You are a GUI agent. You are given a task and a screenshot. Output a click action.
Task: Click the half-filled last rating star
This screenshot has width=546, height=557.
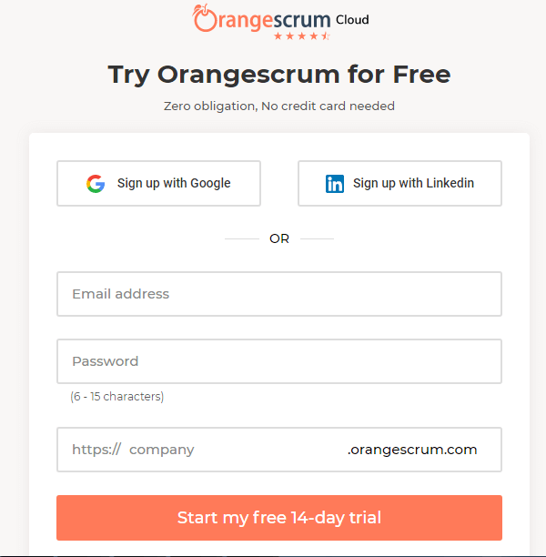click(325, 36)
